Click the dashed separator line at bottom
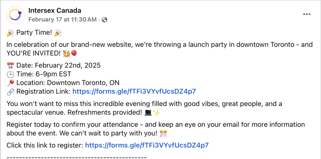 pyautogui.click(x=76, y=157)
